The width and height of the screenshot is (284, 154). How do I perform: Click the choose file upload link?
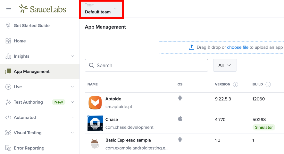coord(238,48)
